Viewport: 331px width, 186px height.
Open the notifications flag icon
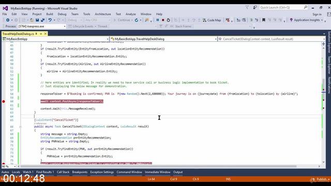247,7
